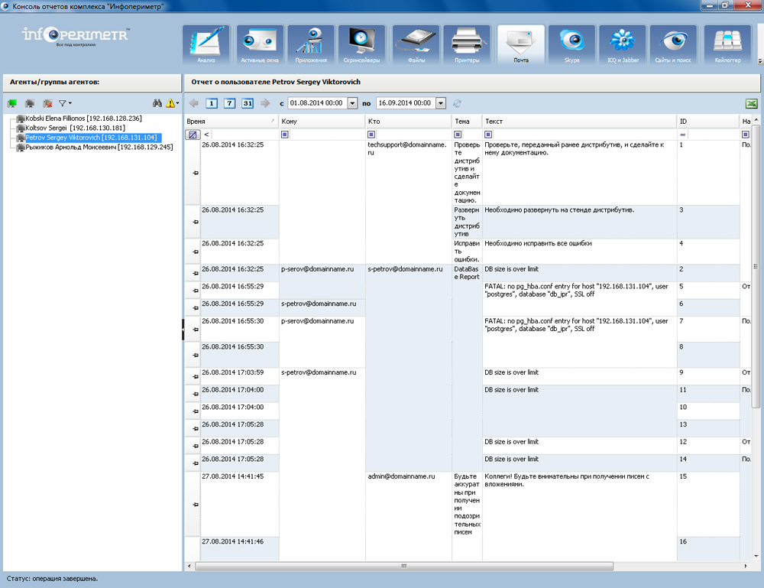Click the binoculars search agents icon
The width and height of the screenshot is (764, 588).
coord(157,103)
